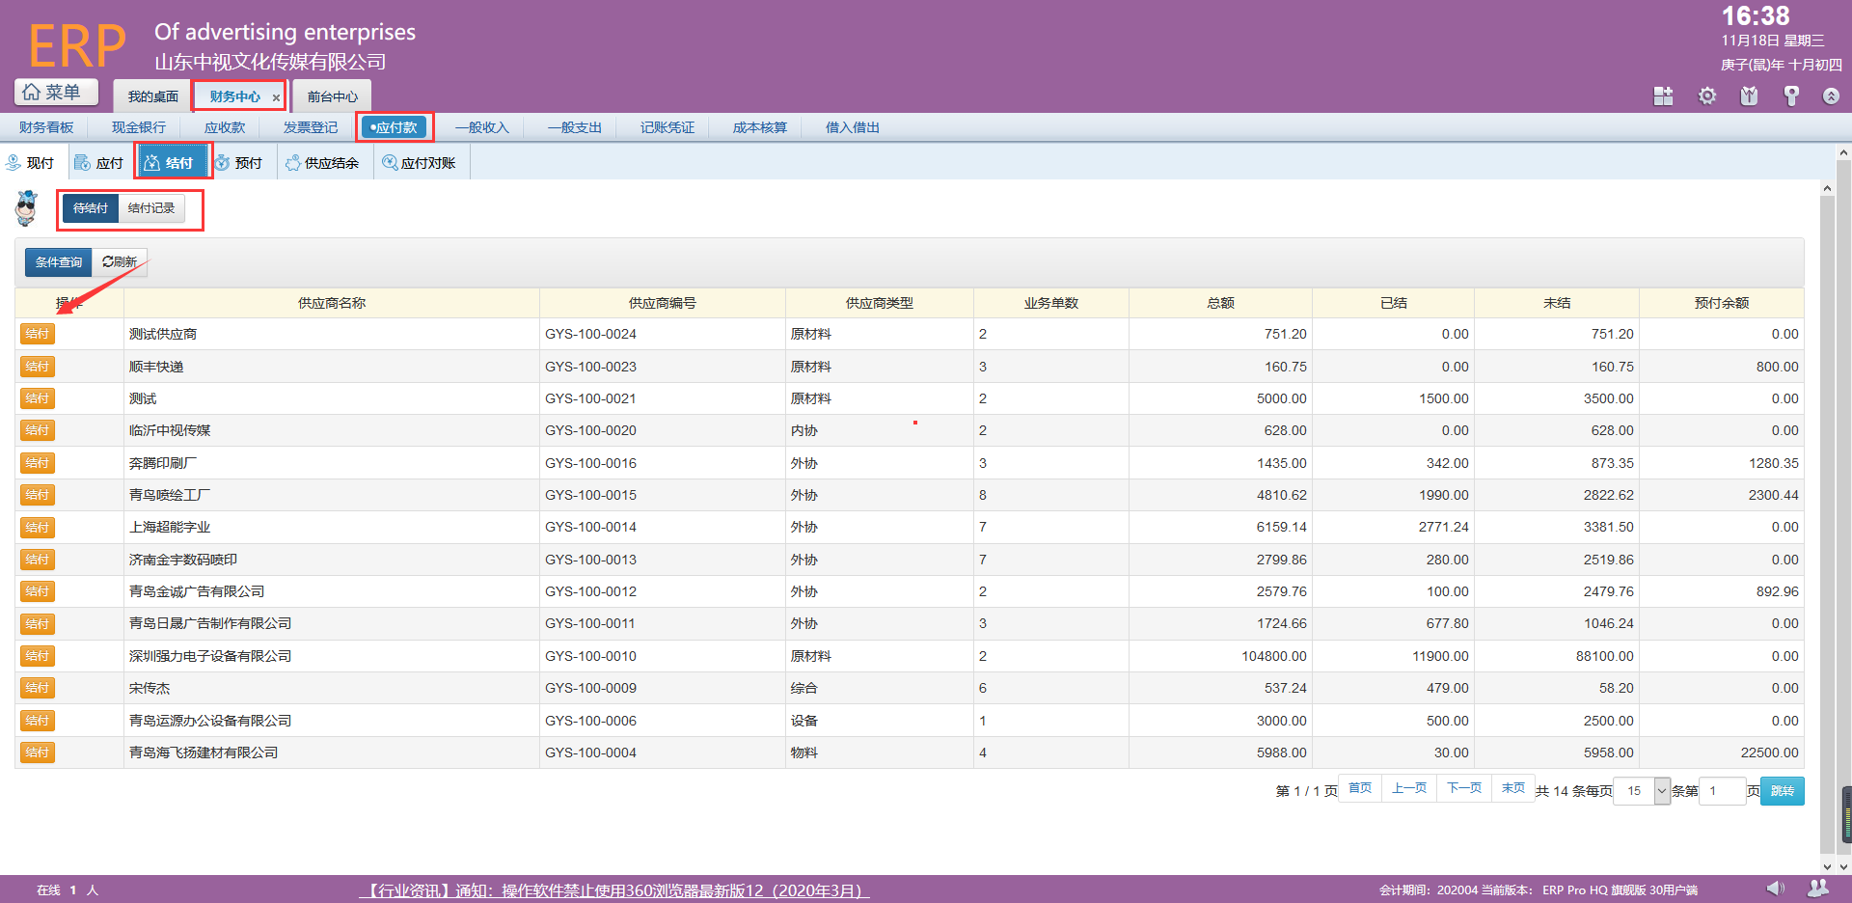Click the 供应商编号 column header
Image resolution: width=1852 pixels, height=903 pixels.
tap(663, 303)
